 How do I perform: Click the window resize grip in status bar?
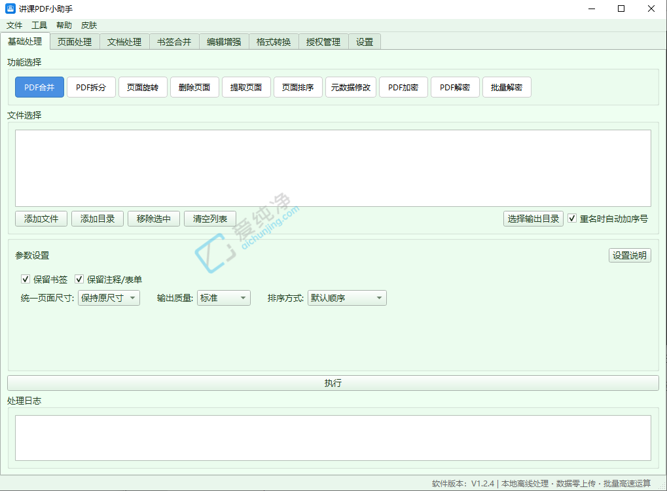pos(662,486)
